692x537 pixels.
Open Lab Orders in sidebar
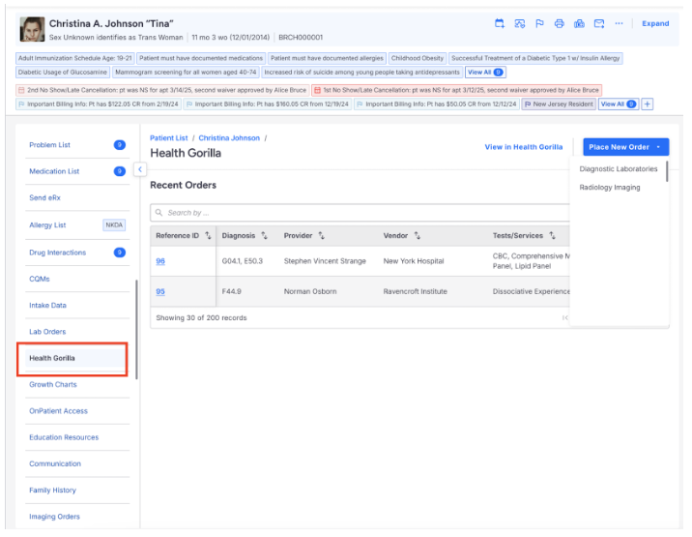click(x=47, y=332)
